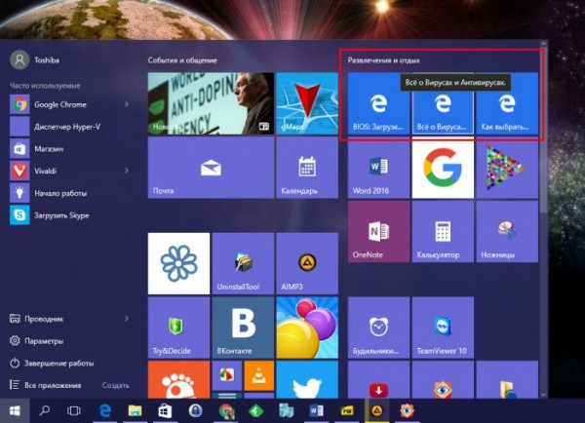The width and height of the screenshot is (585, 423).
Task: Open the Будильники alarm clock tile
Action: coord(378,327)
